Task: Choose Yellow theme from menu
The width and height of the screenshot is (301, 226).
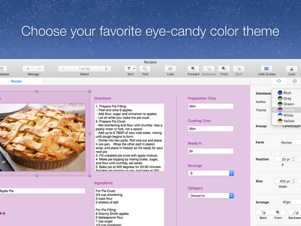Action: point(287,121)
